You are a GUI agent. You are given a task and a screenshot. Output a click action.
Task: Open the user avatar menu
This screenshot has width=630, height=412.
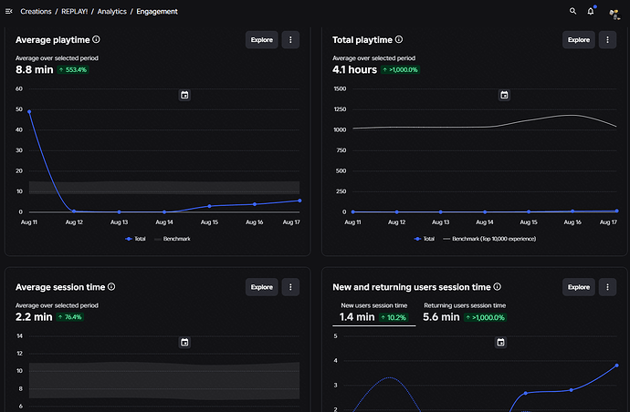pos(614,14)
